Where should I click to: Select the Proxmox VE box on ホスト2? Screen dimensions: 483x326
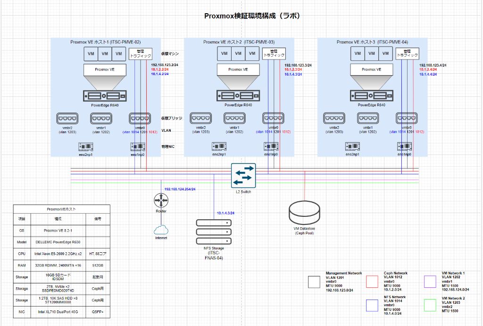[x=238, y=69]
